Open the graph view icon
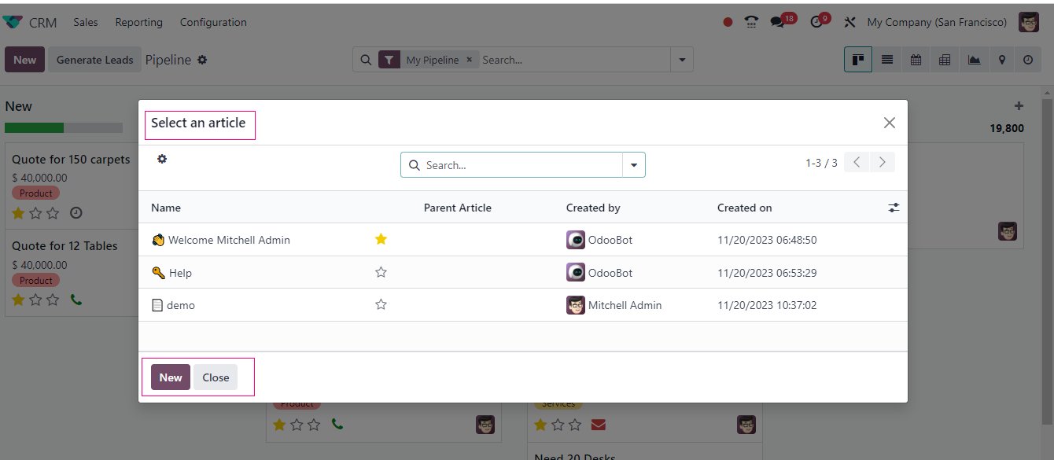The image size is (1054, 460). 974,60
